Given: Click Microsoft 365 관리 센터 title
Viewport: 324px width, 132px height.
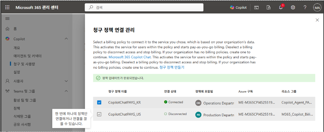Looking at the screenshot, I should tap(37, 8).
